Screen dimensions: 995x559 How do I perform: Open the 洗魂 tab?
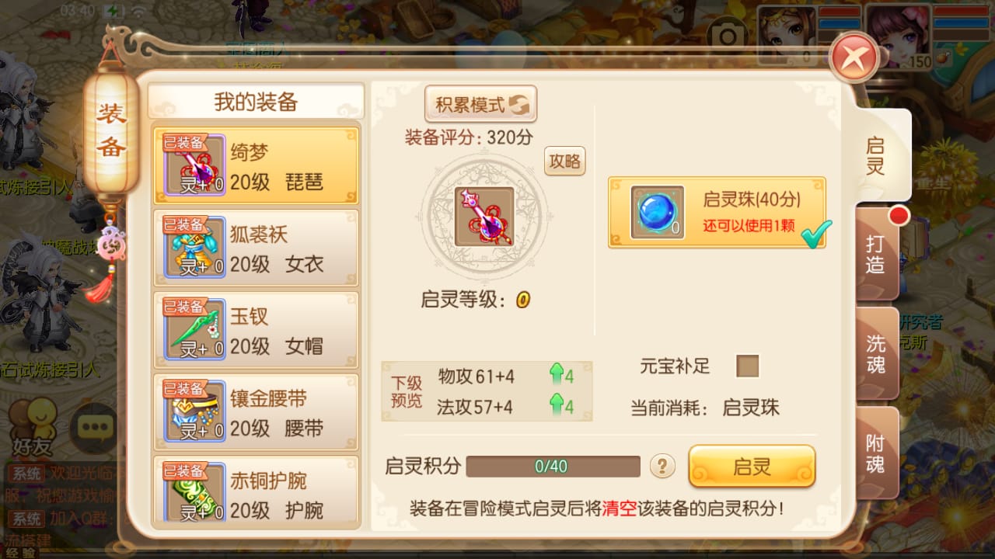[876, 353]
